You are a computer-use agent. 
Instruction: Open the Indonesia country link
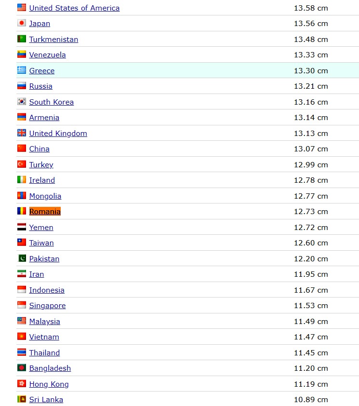[x=47, y=290]
